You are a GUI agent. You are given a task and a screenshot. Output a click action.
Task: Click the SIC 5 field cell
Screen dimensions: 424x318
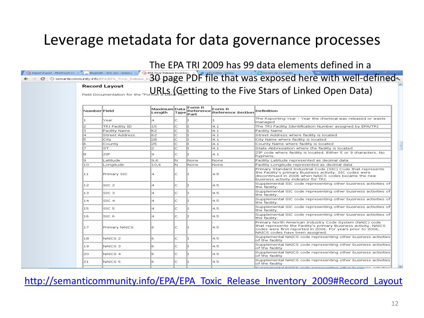pos(126,209)
